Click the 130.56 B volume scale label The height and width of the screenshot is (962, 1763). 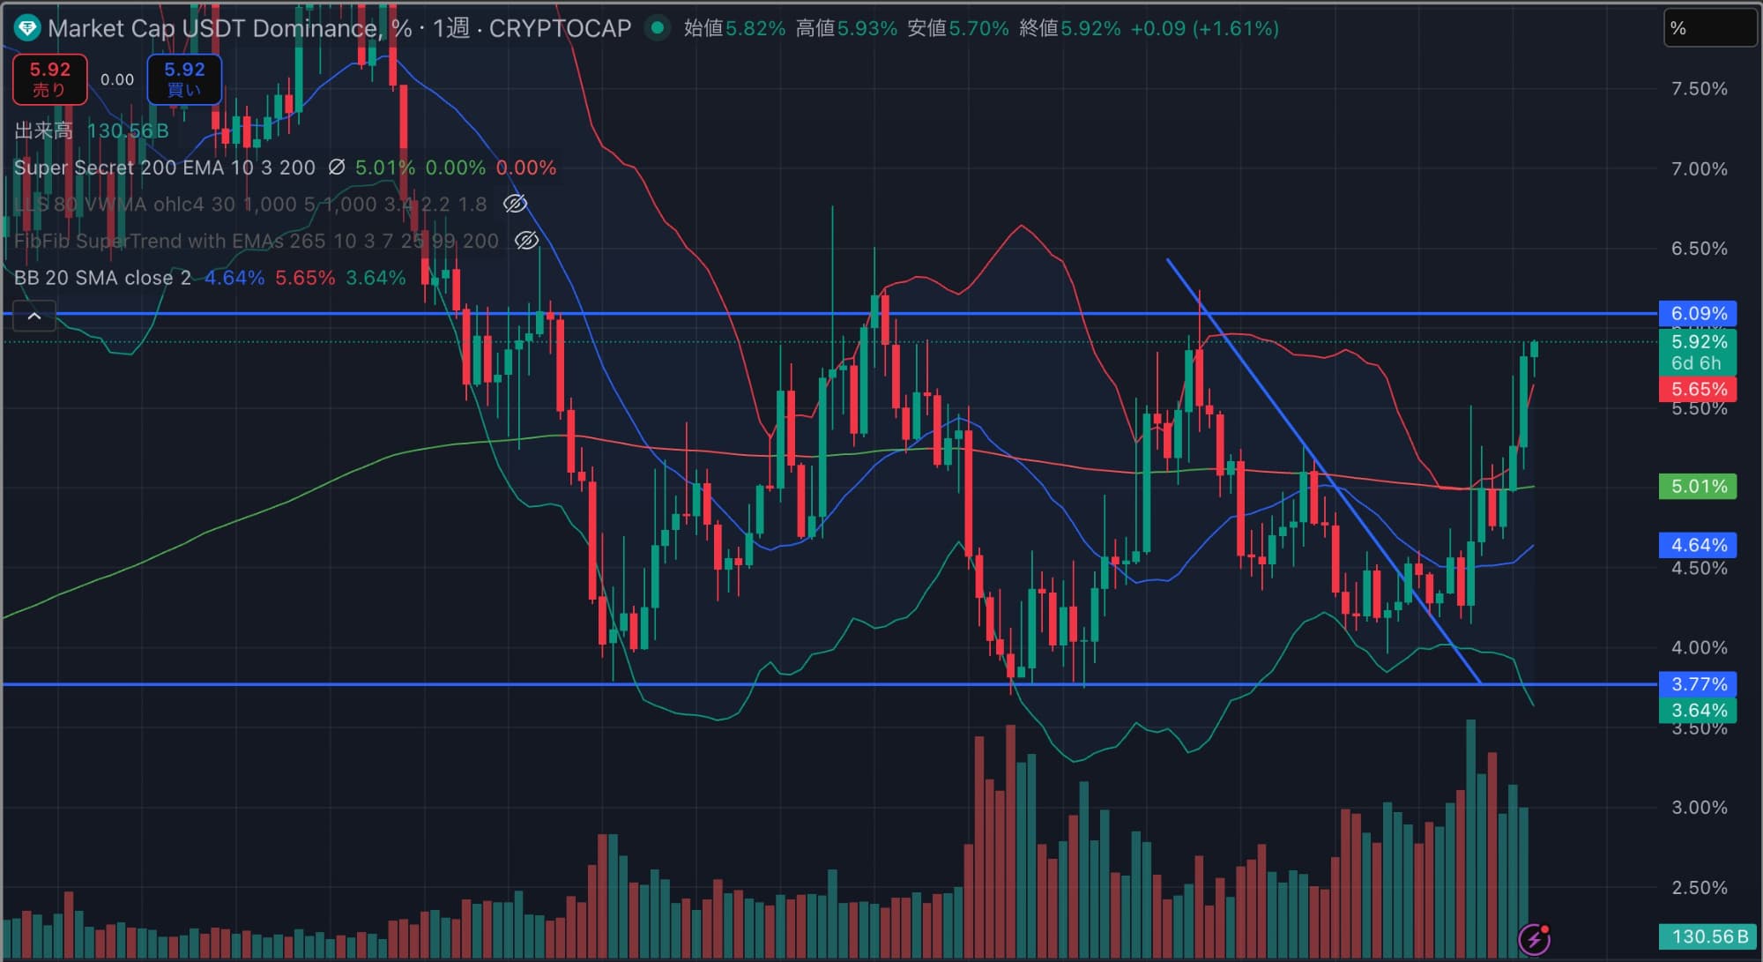[1708, 936]
